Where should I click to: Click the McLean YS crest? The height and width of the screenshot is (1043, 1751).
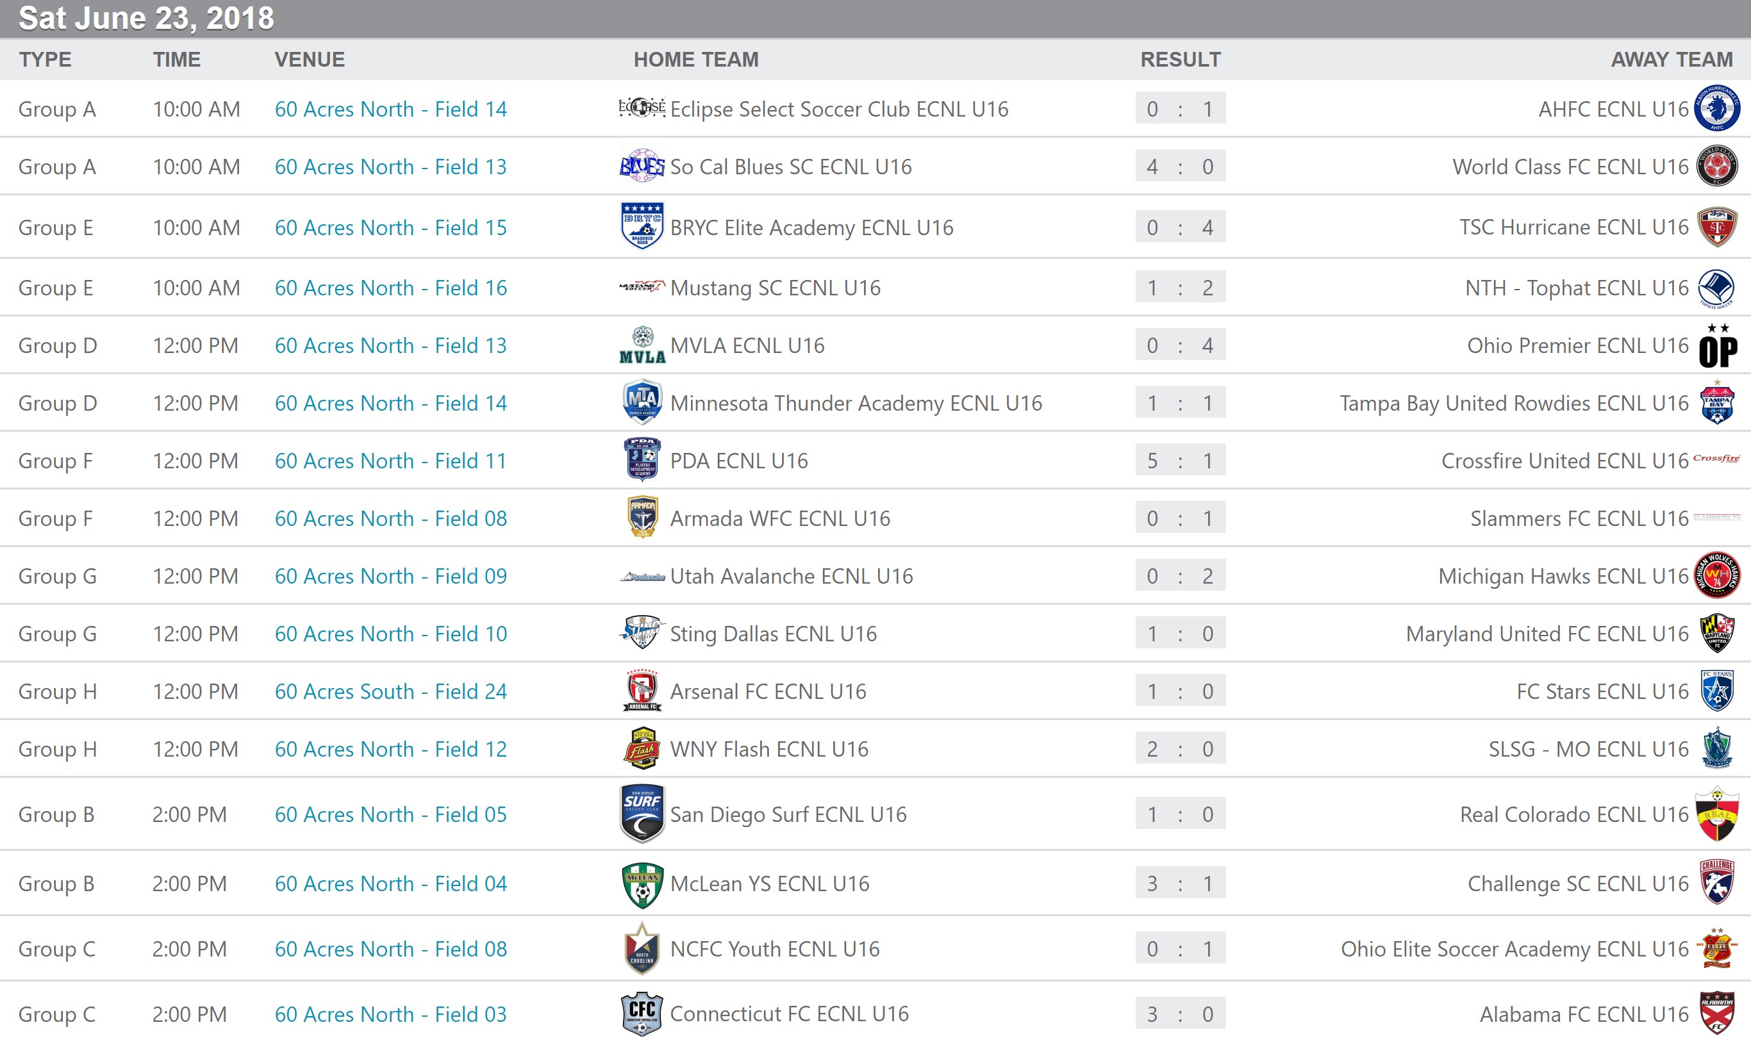coord(642,885)
